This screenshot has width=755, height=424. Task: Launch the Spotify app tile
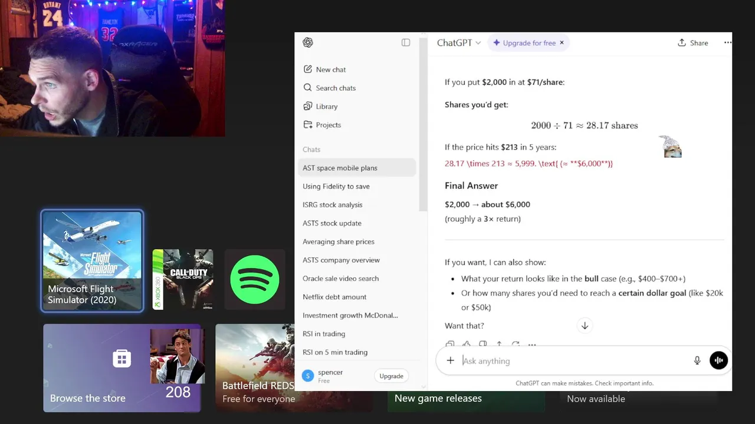tap(255, 279)
